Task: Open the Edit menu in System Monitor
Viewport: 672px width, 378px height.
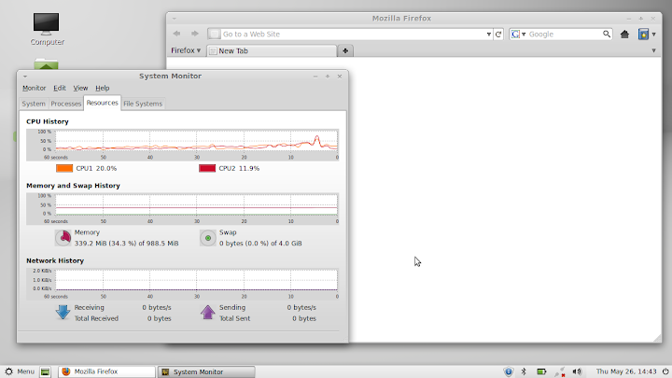Action: [x=60, y=88]
